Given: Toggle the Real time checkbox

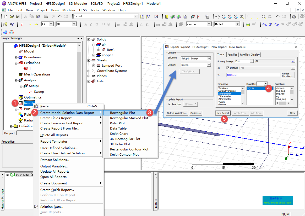Looking at the screenshot, I should pyautogui.click(x=169, y=104).
